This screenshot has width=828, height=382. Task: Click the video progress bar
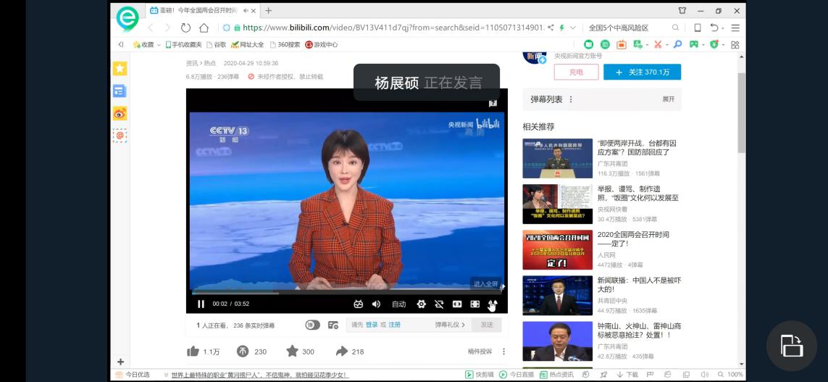tap(347, 293)
